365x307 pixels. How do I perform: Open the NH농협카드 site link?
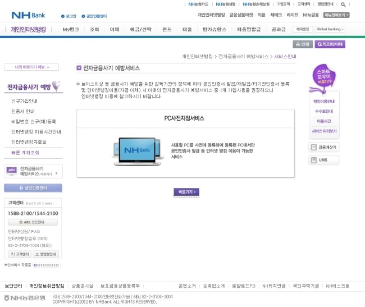tap(198, 4)
